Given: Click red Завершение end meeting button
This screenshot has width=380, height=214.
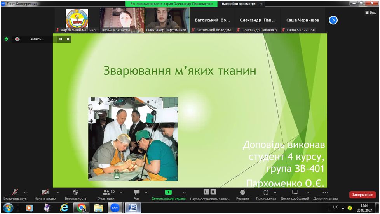Looking at the screenshot, I should click(x=362, y=195).
